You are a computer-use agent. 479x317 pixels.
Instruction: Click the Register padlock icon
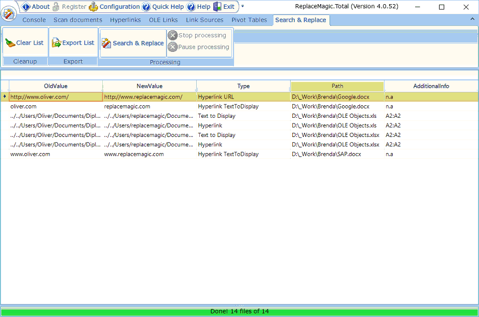click(56, 6)
